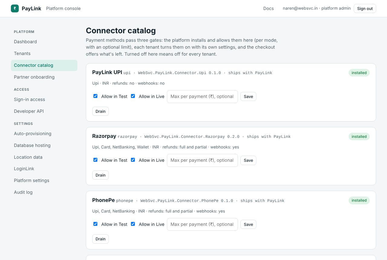Click the Razorpay card title
This screenshot has height=260, width=387.
(x=104, y=136)
